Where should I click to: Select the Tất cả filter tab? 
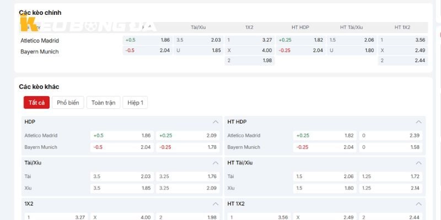[36, 102]
